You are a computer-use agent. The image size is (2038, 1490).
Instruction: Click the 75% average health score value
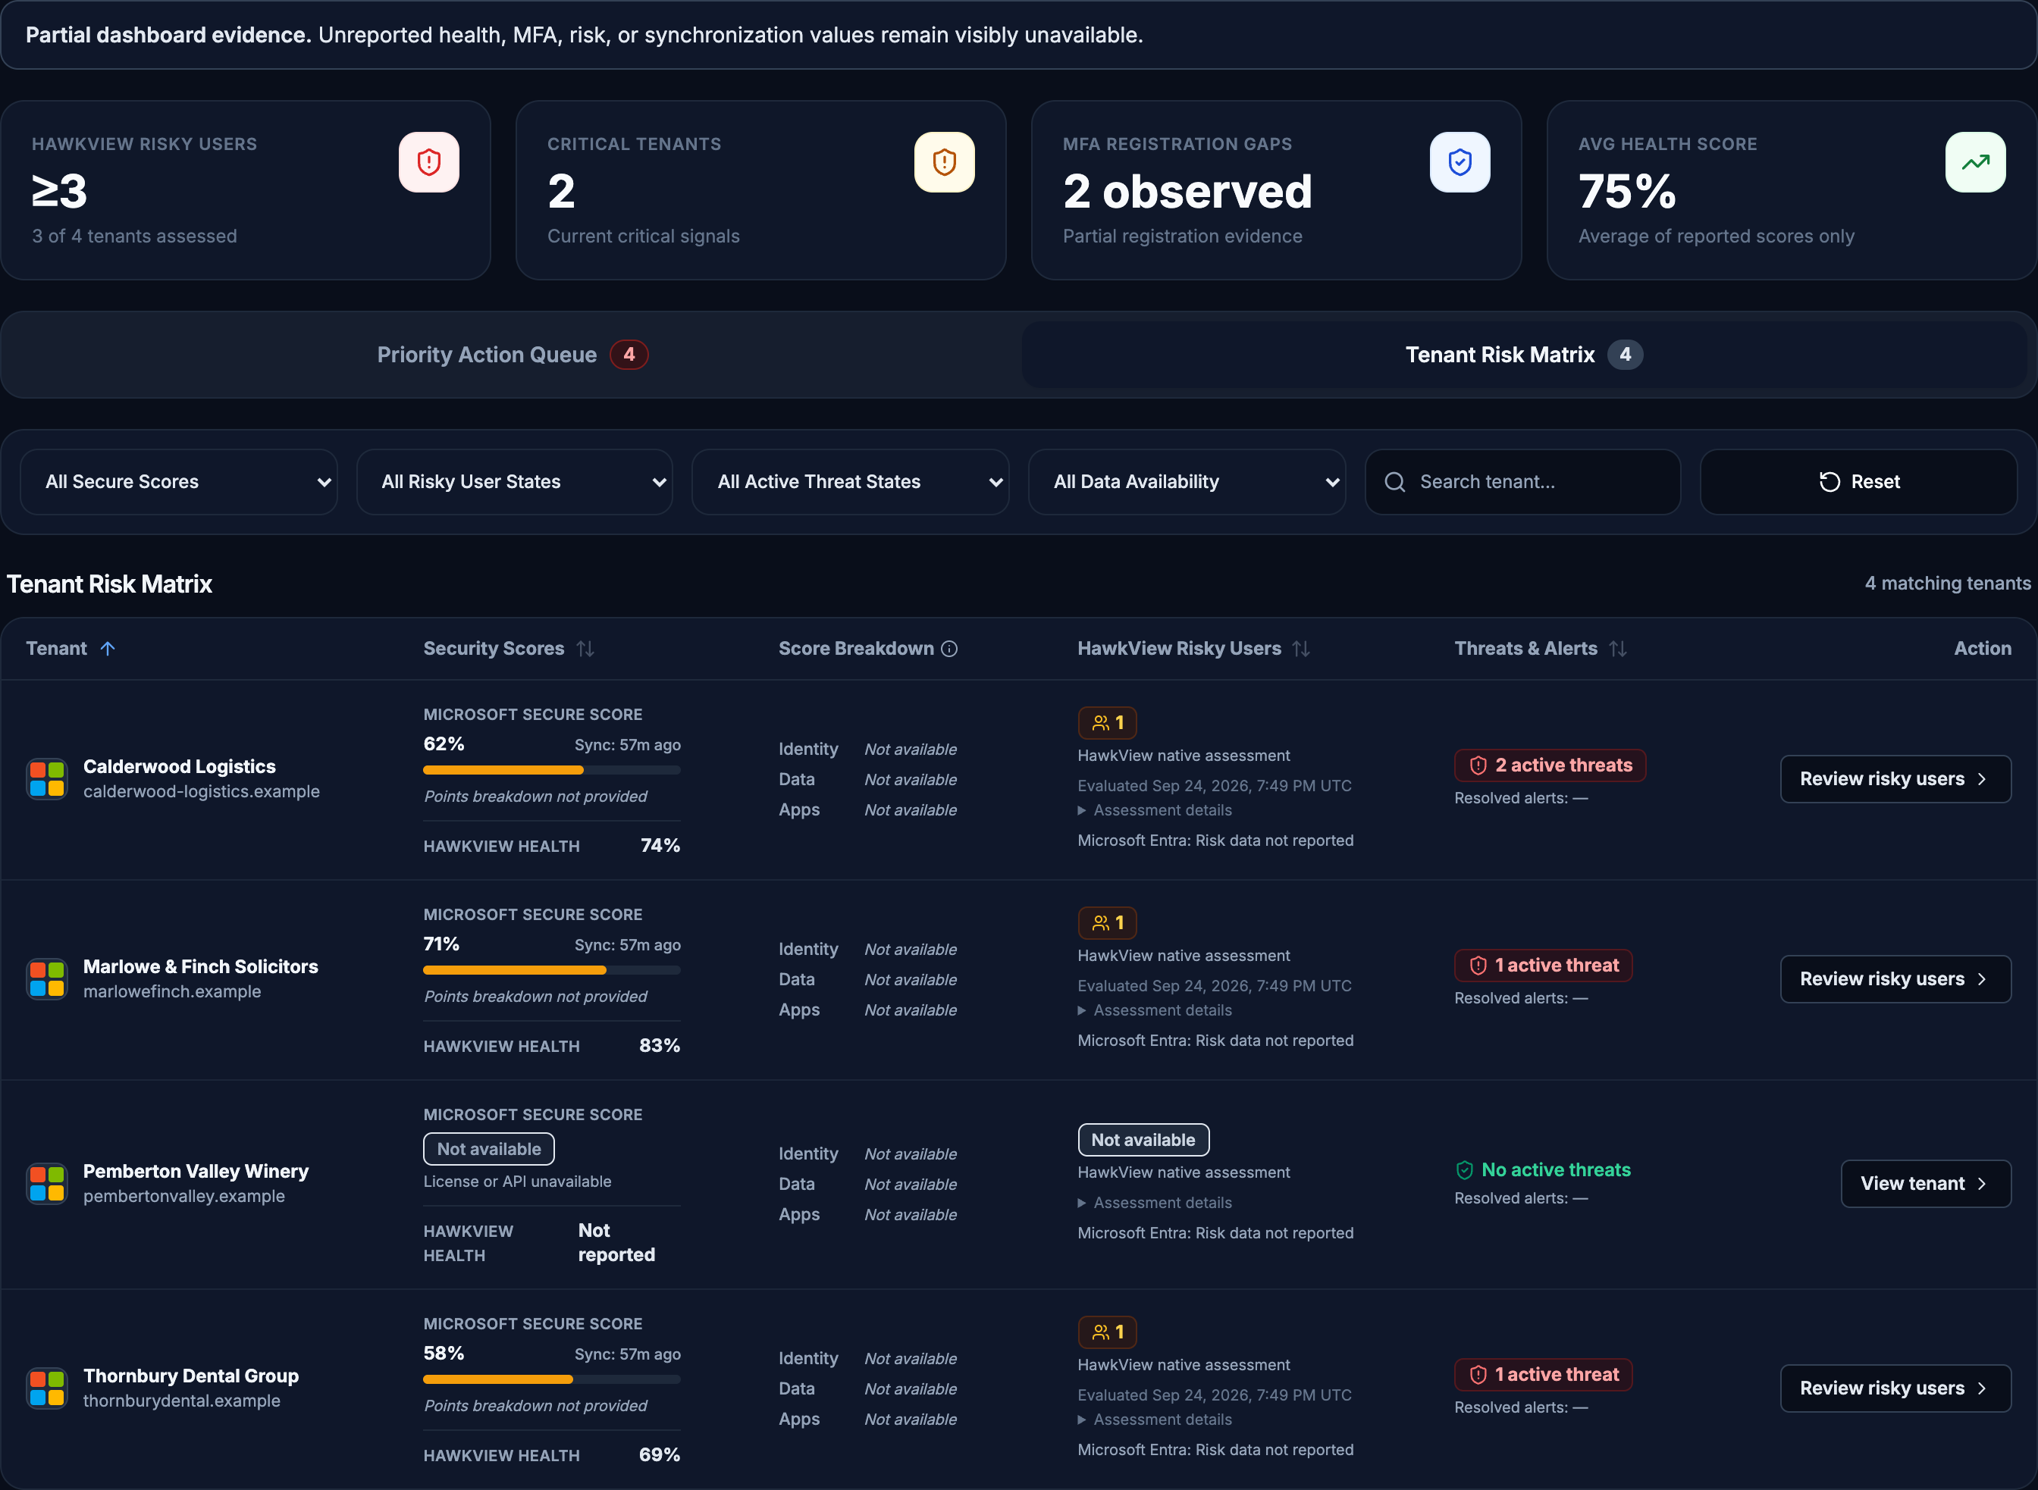coord(1626,191)
